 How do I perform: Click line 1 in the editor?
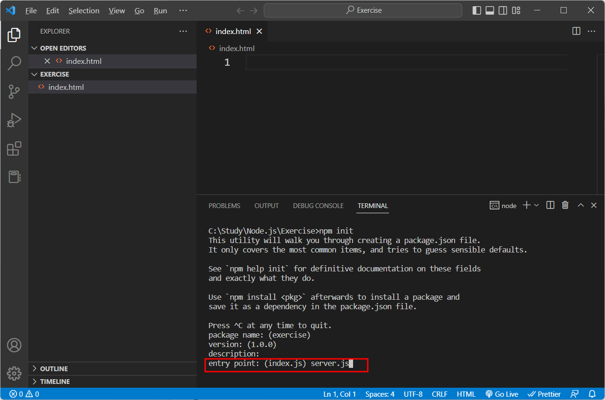[x=406, y=62]
